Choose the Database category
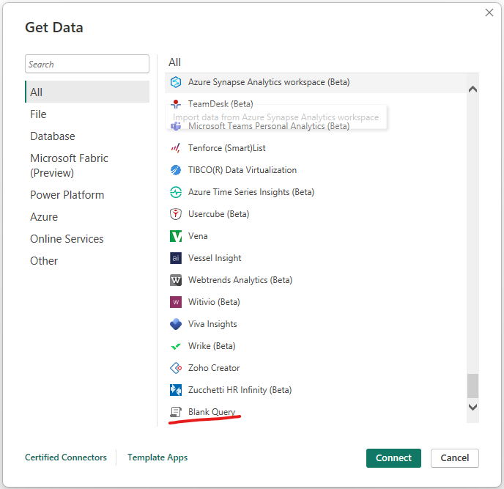 tap(53, 136)
